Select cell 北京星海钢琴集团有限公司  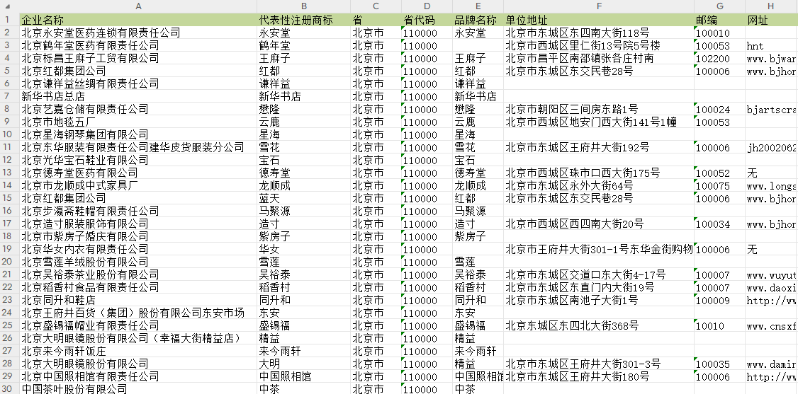(x=138, y=134)
